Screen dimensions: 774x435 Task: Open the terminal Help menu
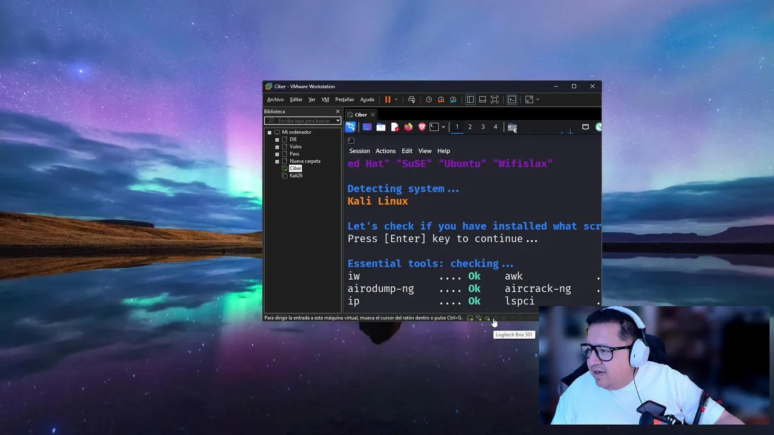(x=444, y=151)
